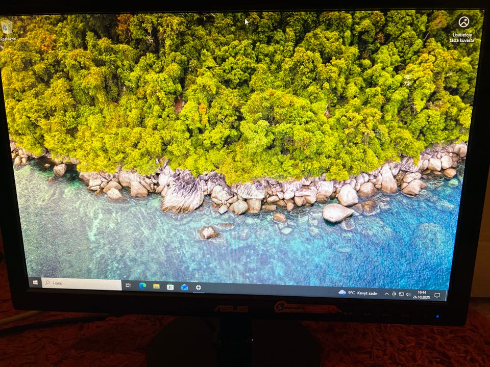Open the weather widget showing 9°C

click(x=358, y=293)
